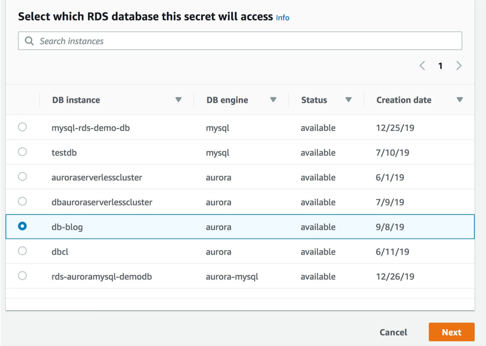Click the Cancel button
The image size is (486, 346).
pyautogui.click(x=393, y=332)
